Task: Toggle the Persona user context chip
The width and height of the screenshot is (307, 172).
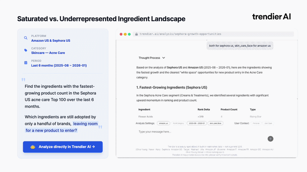Action: 256,123
